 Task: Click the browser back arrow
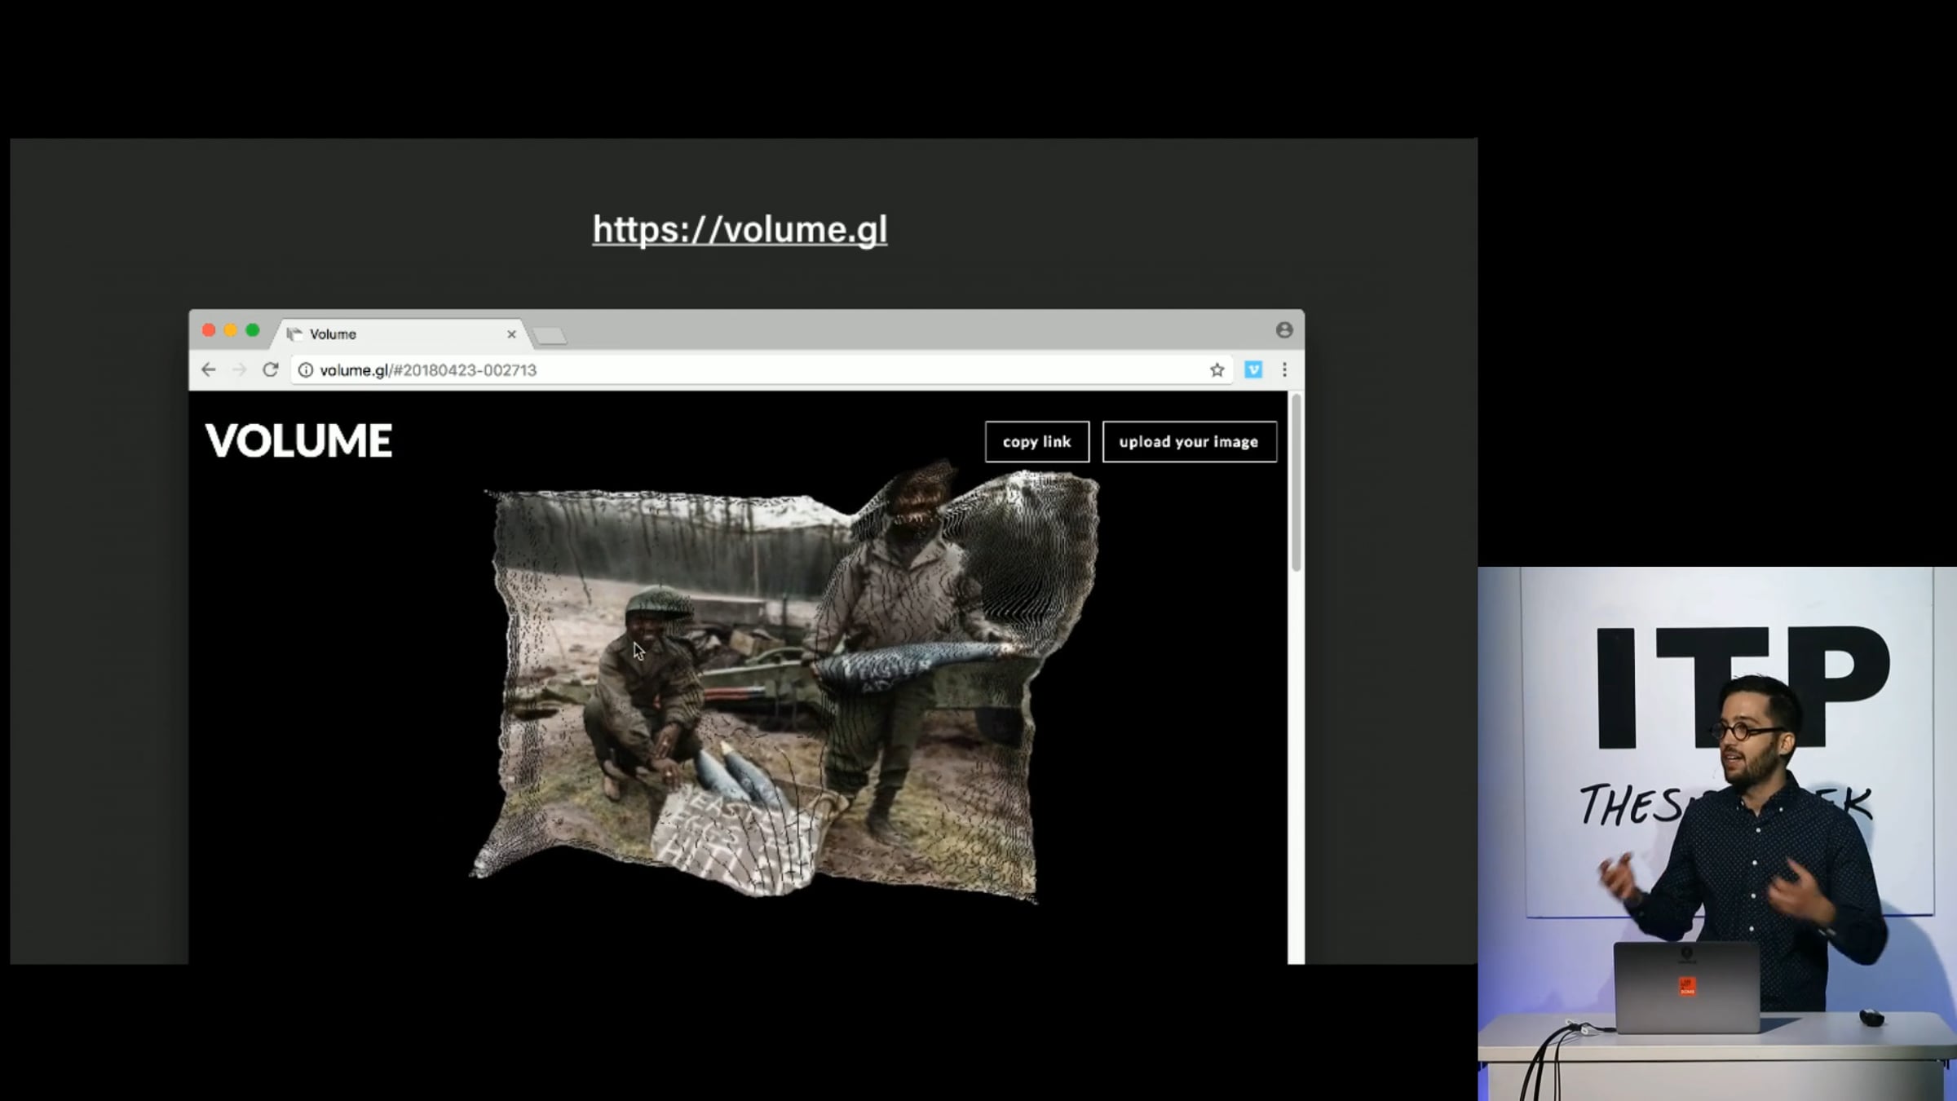[209, 369]
